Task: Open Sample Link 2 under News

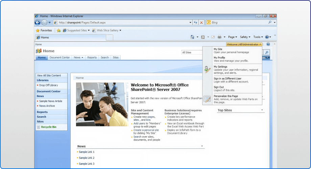Action: click(x=87, y=158)
